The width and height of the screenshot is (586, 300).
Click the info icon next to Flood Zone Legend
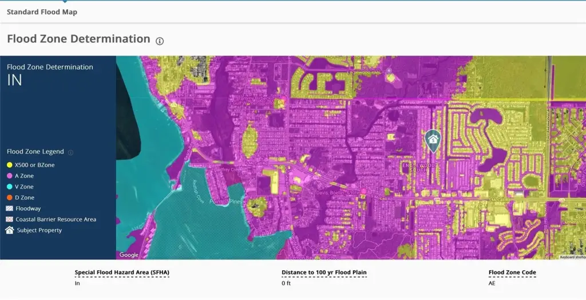[70, 152]
